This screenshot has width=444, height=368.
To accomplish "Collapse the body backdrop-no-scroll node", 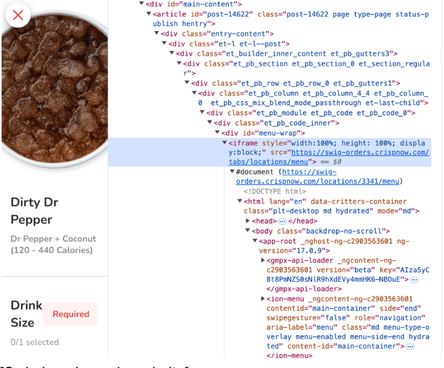I will click(248, 231).
